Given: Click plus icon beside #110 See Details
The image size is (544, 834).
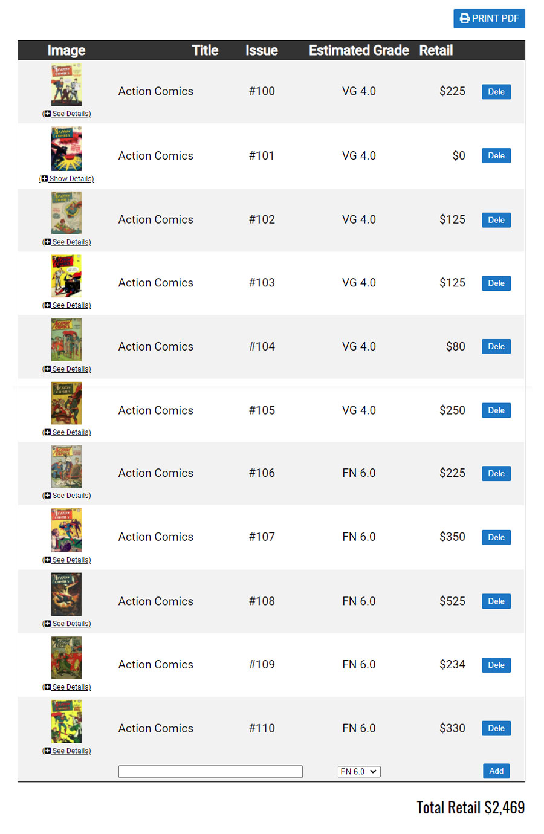Looking at the screenshot, I should (x=47, y=751).
